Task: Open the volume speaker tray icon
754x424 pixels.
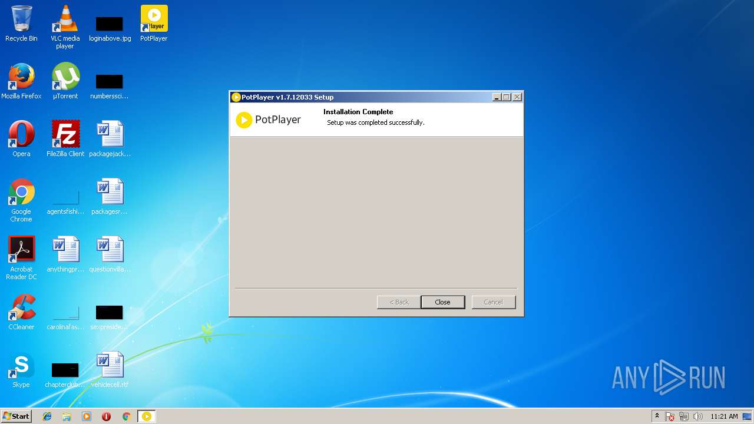Action: (x=698, y=416)
